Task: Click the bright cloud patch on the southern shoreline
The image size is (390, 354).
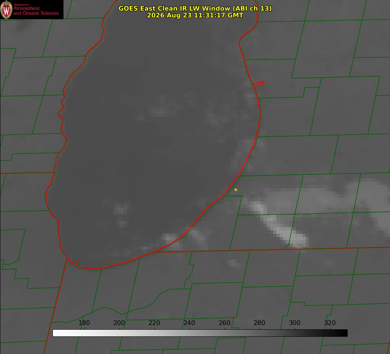Action: [172, 240]
